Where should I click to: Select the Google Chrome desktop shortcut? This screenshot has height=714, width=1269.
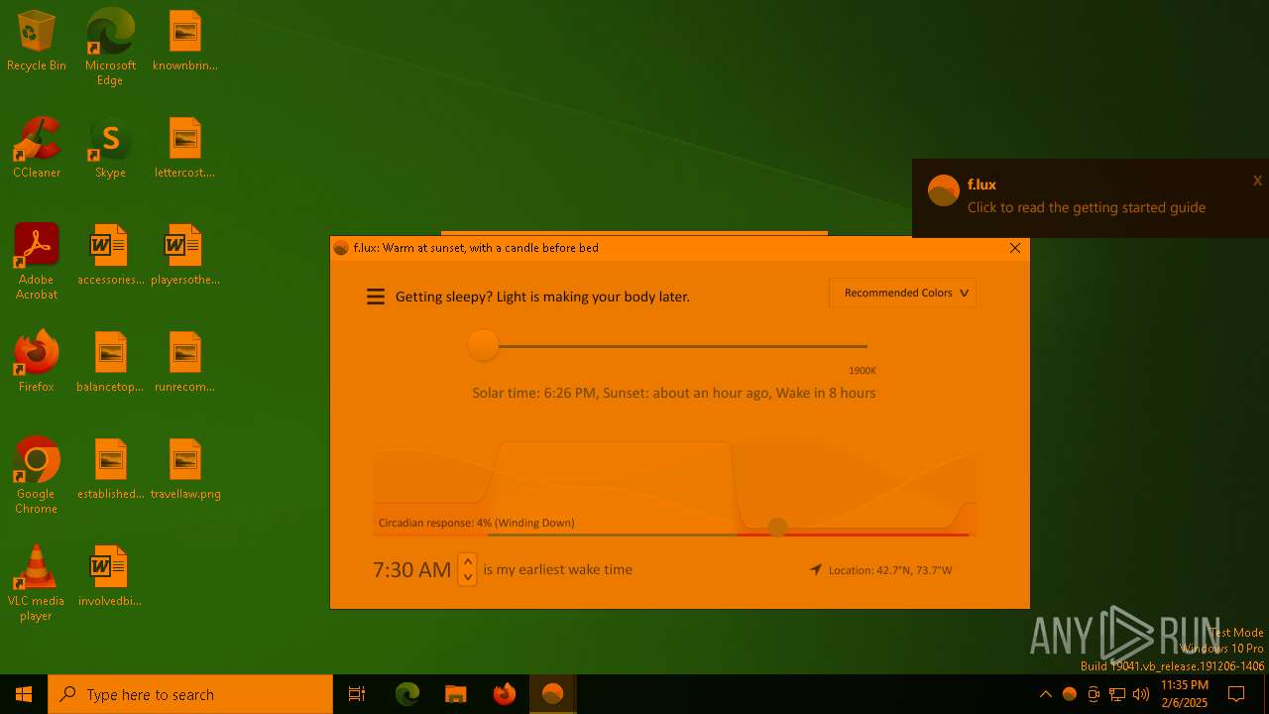[x=37, y=476]
